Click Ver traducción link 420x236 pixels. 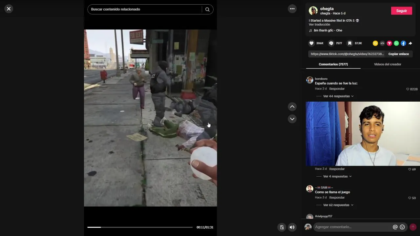[319, 25]
